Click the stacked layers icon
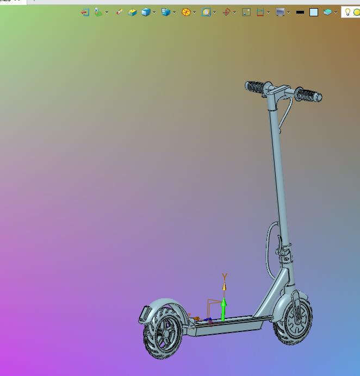This screenshot has height=376, width=360. [327, 12]
